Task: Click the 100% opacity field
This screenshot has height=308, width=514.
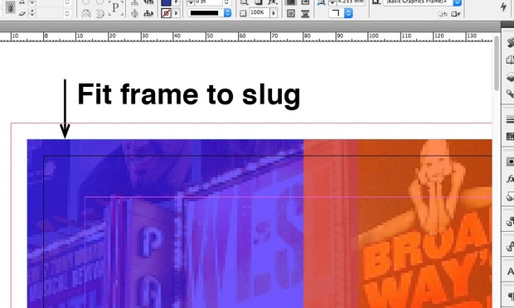Action: (259, 13)
